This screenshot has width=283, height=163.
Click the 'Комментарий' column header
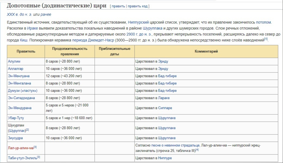point(206,51)
